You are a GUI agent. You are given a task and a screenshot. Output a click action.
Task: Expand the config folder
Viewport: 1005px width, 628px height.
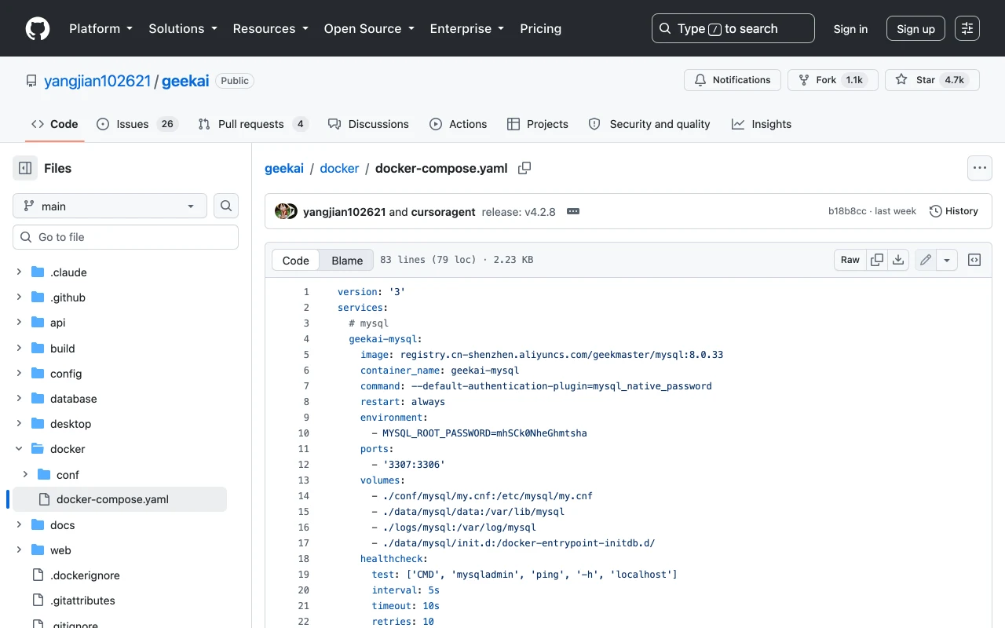(19, 374)
